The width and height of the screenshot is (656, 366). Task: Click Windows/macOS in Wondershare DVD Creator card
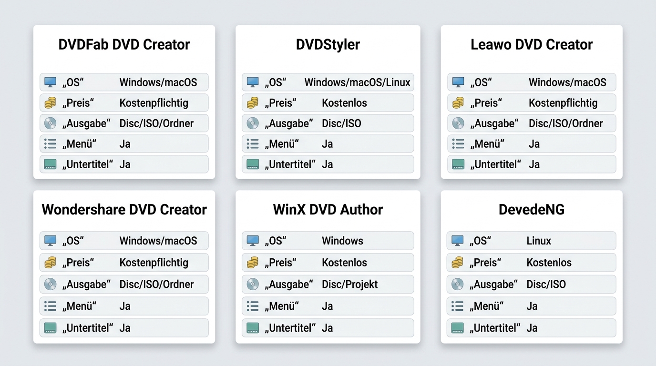coord(158,241)
